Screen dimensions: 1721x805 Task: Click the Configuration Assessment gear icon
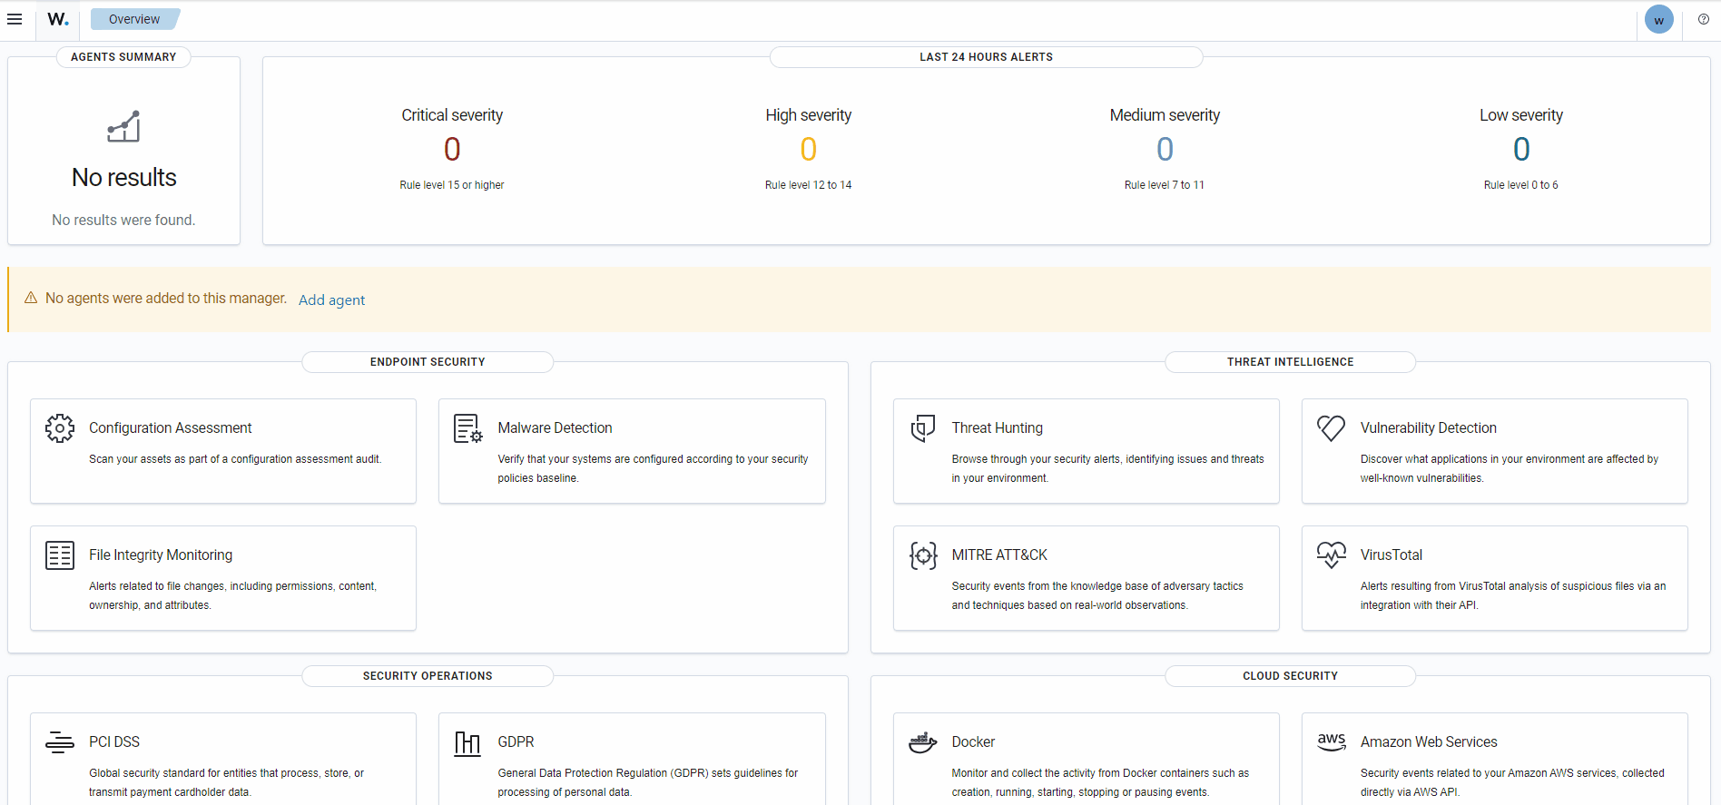60,428
